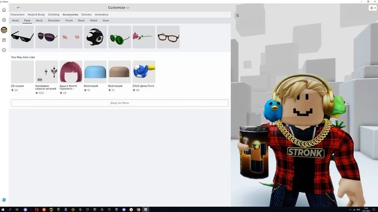Equip the red face-marks accessory
The height and width of the screenshot is (212, 378).
coord(71,37)
